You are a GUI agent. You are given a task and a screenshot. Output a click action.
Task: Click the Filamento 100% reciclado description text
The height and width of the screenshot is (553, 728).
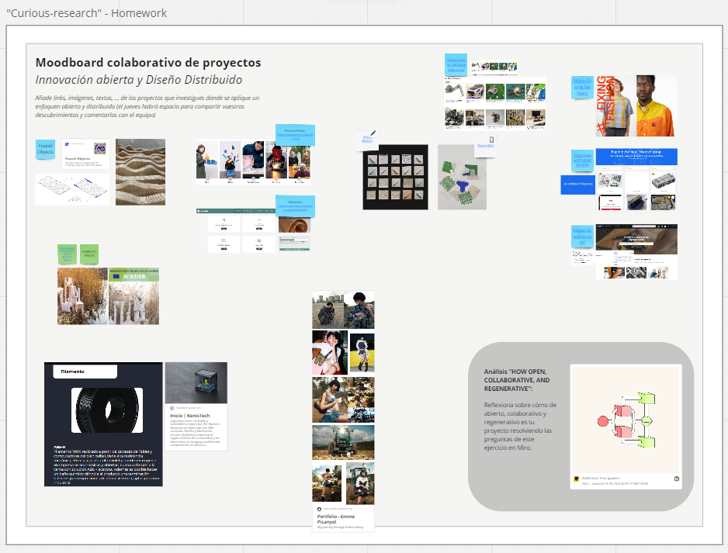106,465
